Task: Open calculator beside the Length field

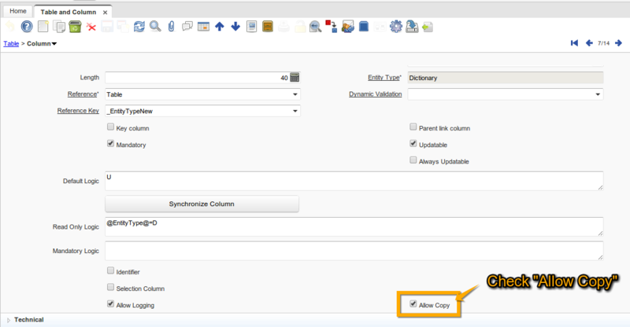Action: (x=295, y=78)
